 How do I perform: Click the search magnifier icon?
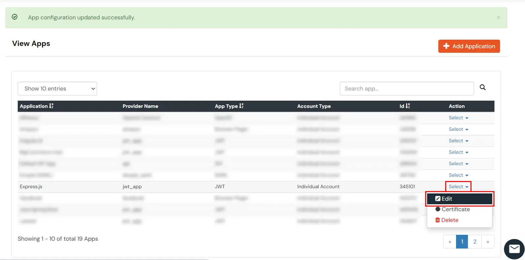coord(483,87)
